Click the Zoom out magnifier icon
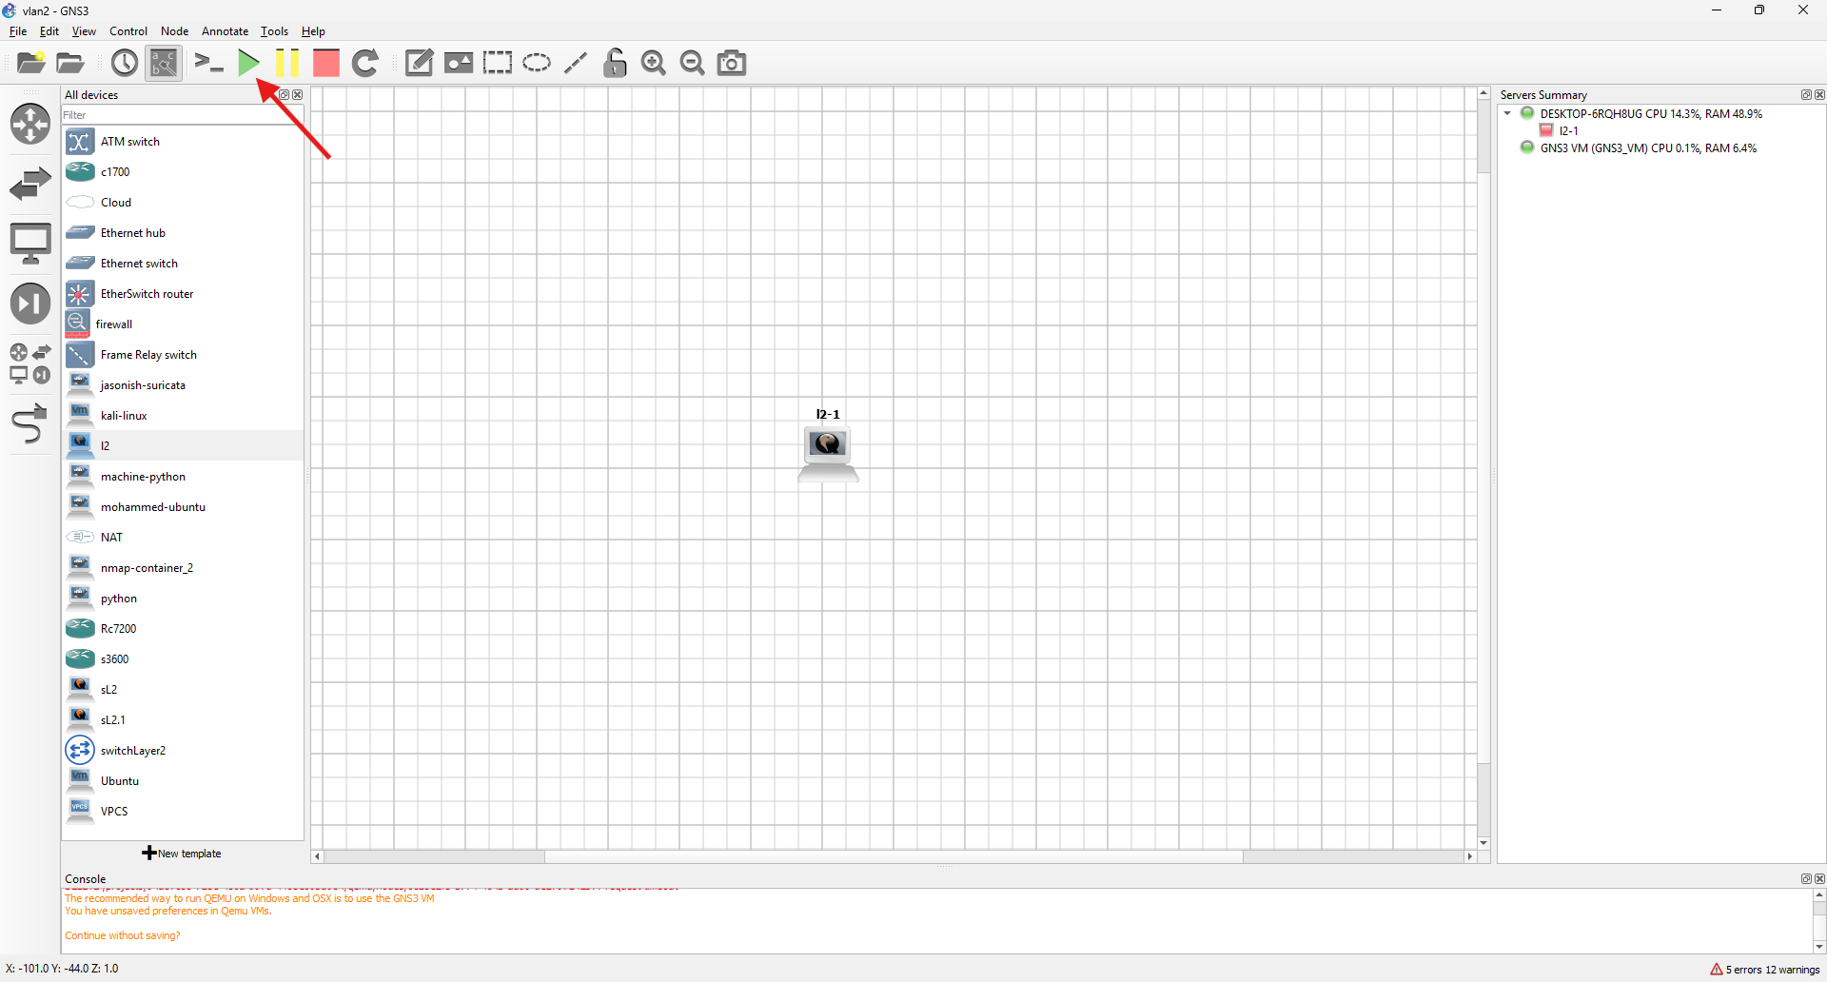1827x982 pixels. 693,63
